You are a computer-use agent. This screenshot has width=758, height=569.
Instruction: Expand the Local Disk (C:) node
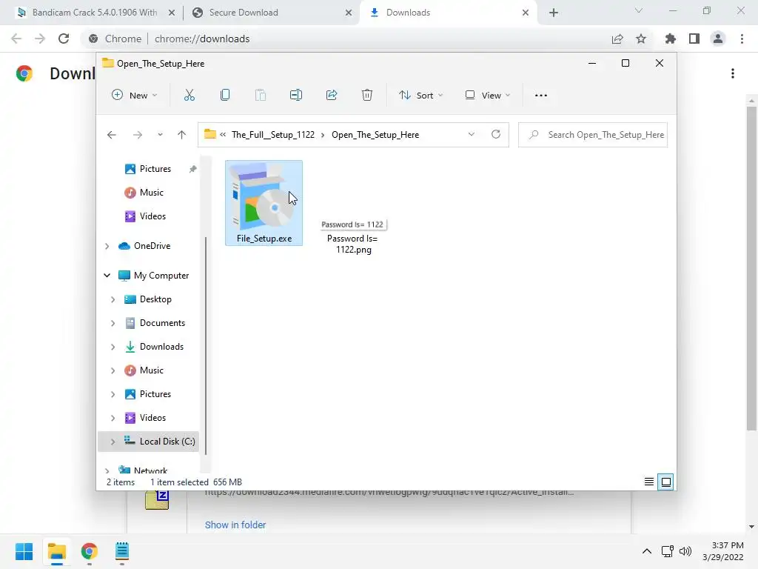[x=113, y=442]
